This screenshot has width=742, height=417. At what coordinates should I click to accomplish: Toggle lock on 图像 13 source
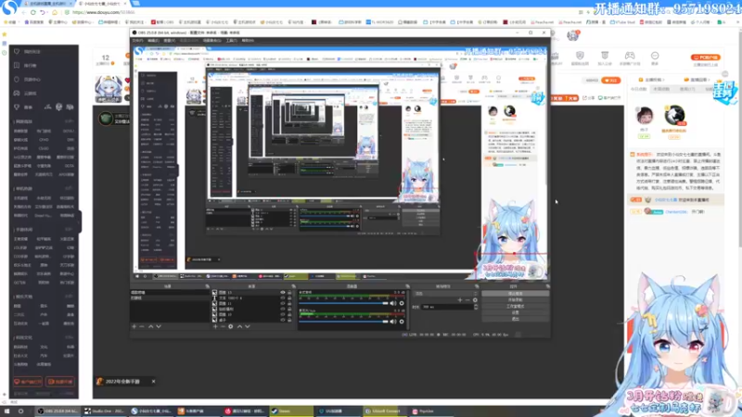coord(289,293)
